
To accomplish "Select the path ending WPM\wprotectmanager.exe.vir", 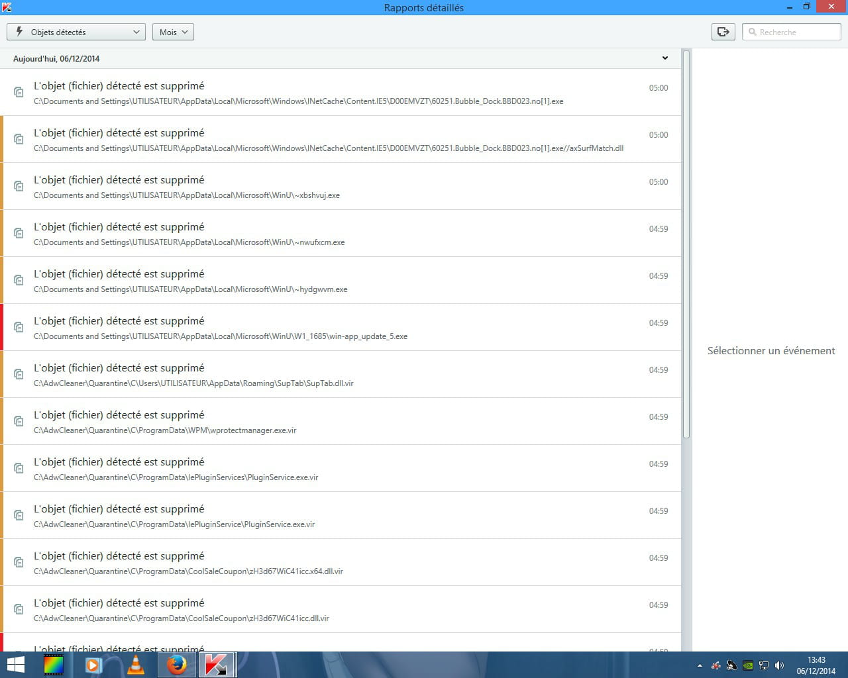I will tap(165, 430).
